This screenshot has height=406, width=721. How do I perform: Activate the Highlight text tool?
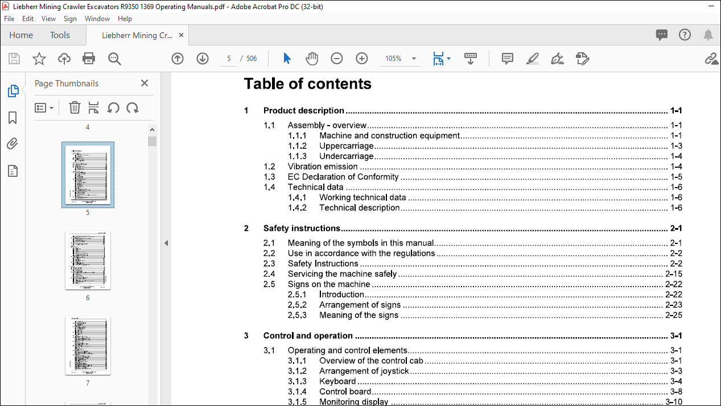coord(532,59)
